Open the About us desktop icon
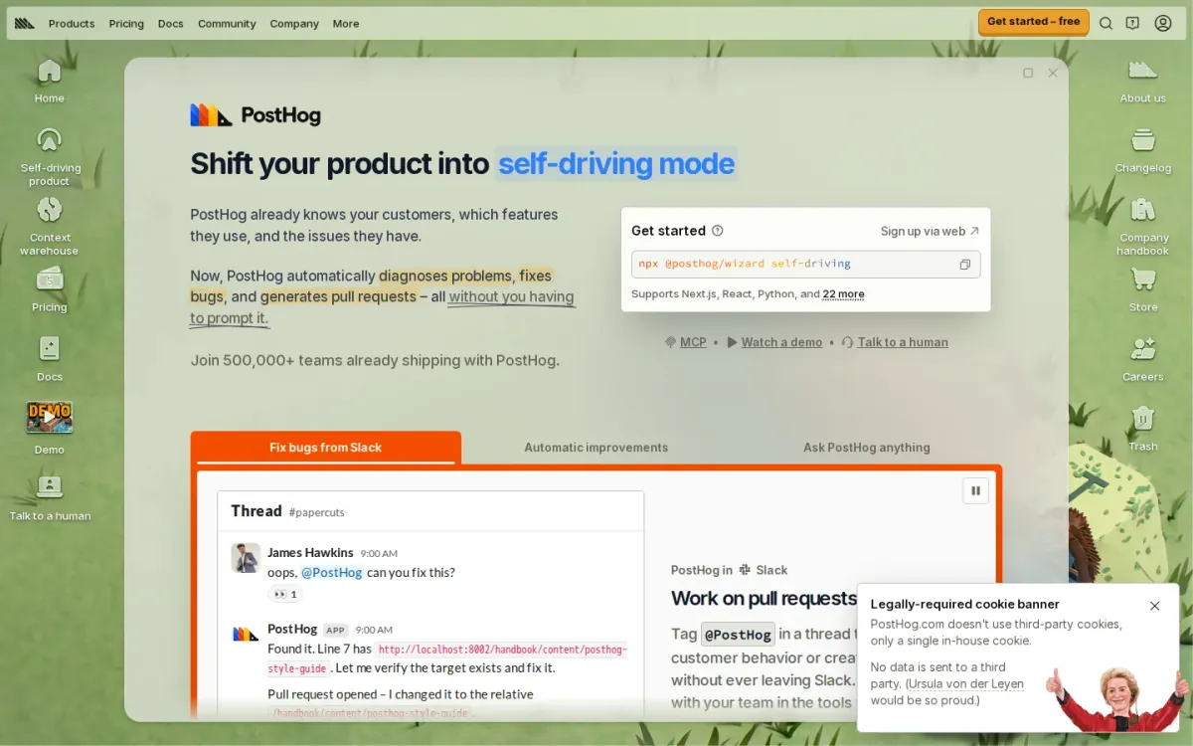Viewport: 1193px width, 746px height. [1143, 81]
